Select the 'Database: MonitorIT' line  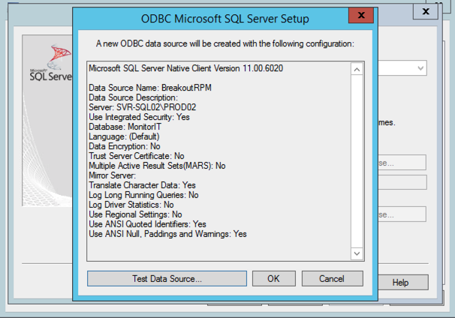coord(125,127)
